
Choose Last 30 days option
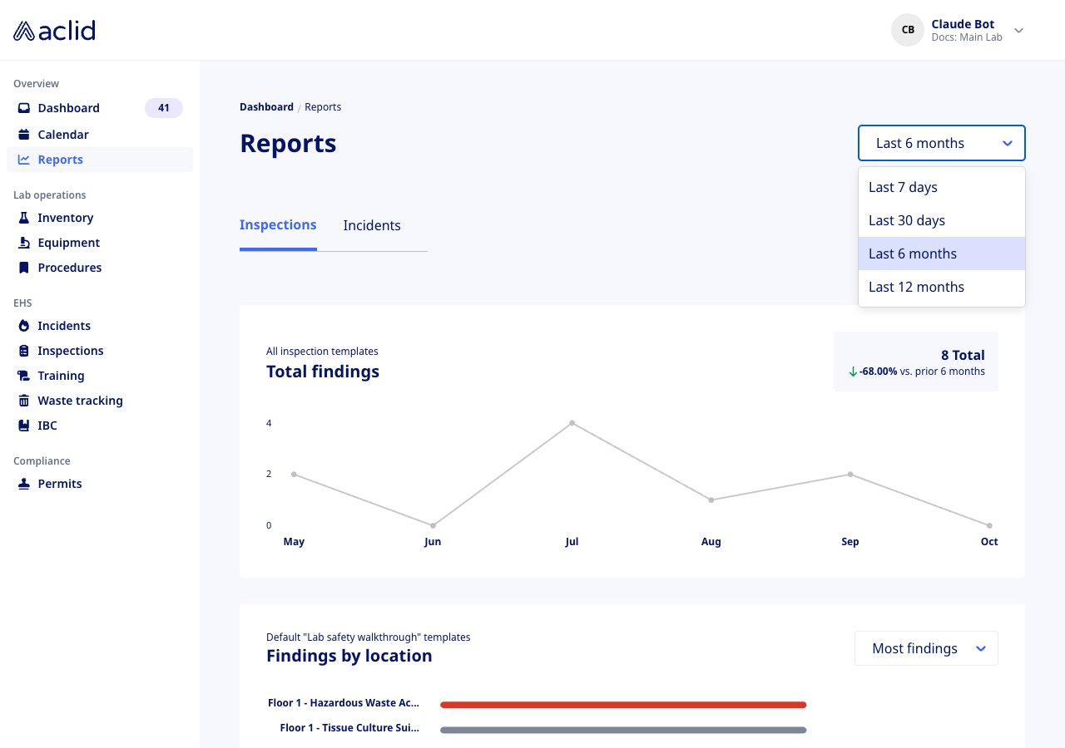[x=942, y=220]
